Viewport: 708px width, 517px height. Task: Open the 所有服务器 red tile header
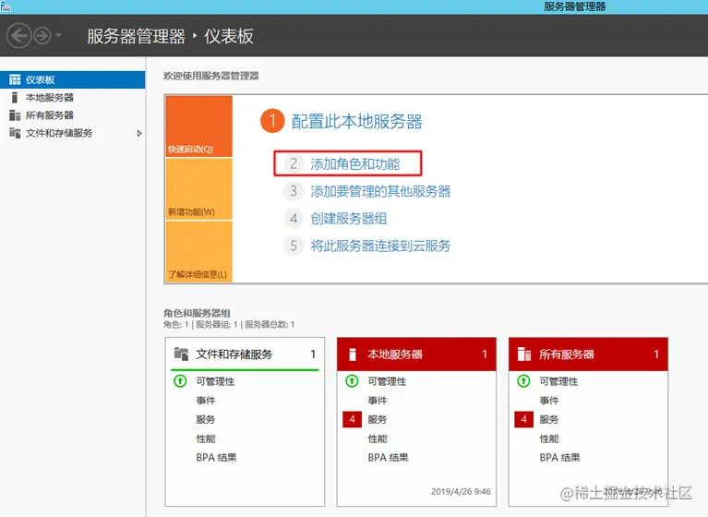tap(588, 355)
